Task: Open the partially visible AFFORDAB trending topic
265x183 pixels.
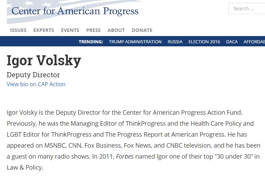Action: coord(254,42)
